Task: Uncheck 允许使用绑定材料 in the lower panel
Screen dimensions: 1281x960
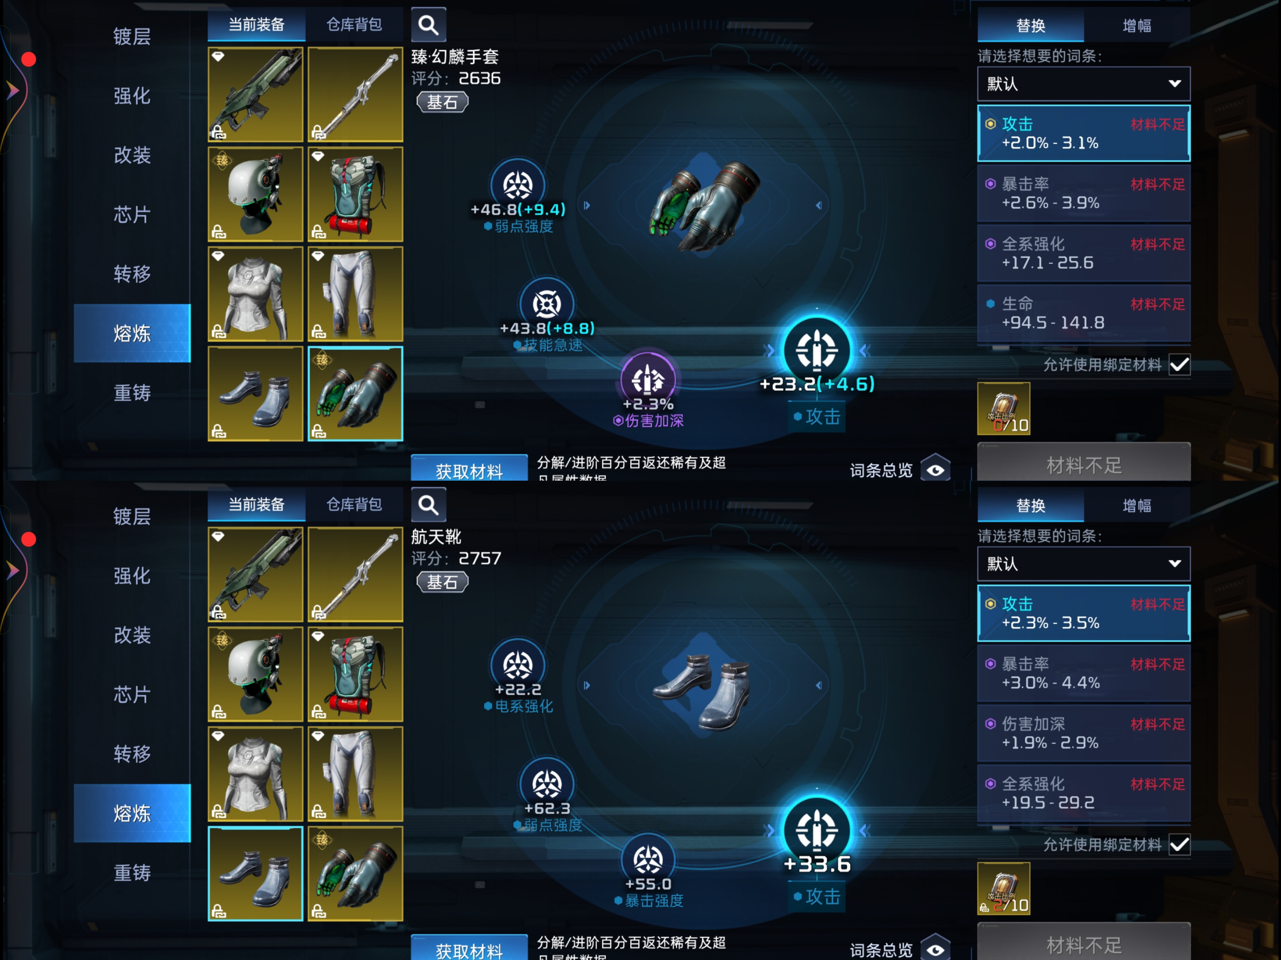Action: coord(1180,845)
